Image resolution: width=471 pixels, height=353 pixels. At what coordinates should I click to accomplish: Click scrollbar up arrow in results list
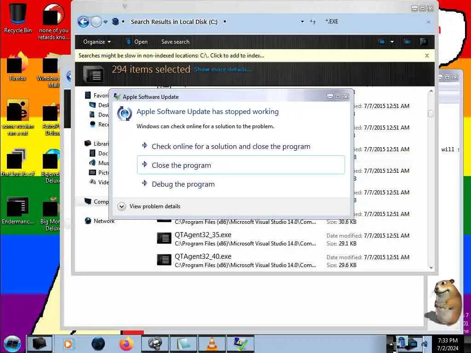click(431, 91)
